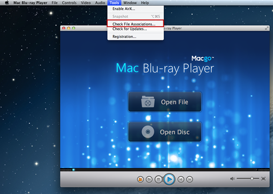The image size is (273, 194).
Task: Enter full screen with the control-bar icon
Action: point(263,179)
